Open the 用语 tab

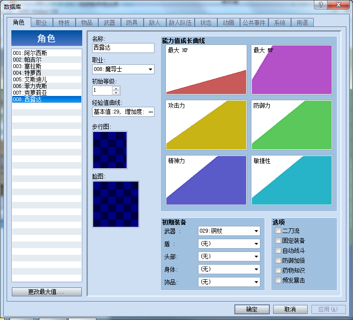[302, 23]
